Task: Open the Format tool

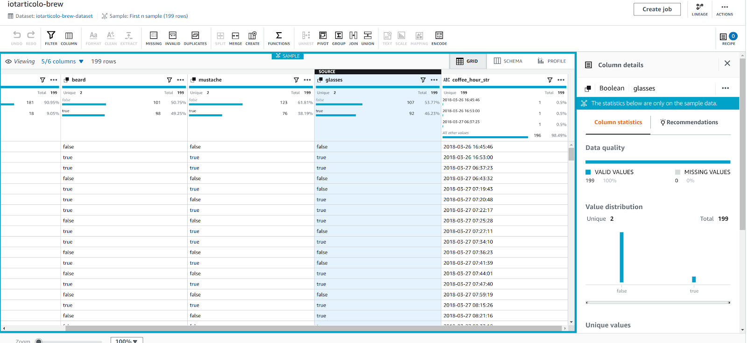Action: click(x=93, y=38)
